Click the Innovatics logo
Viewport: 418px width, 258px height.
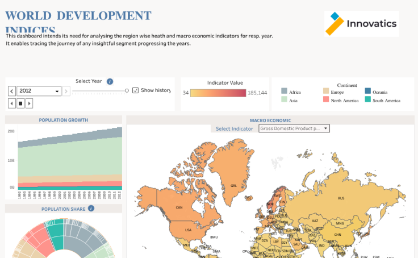point(361,24)
